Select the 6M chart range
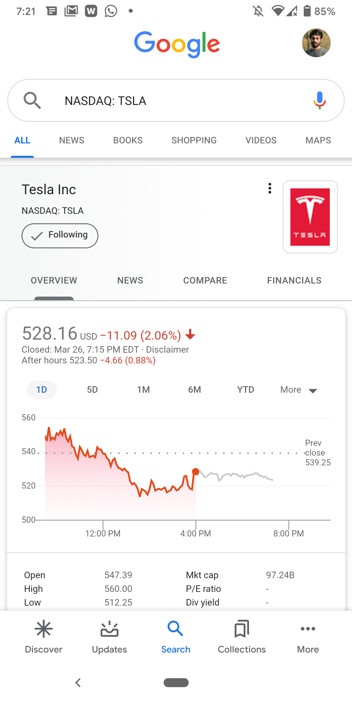 pos(195,390)
